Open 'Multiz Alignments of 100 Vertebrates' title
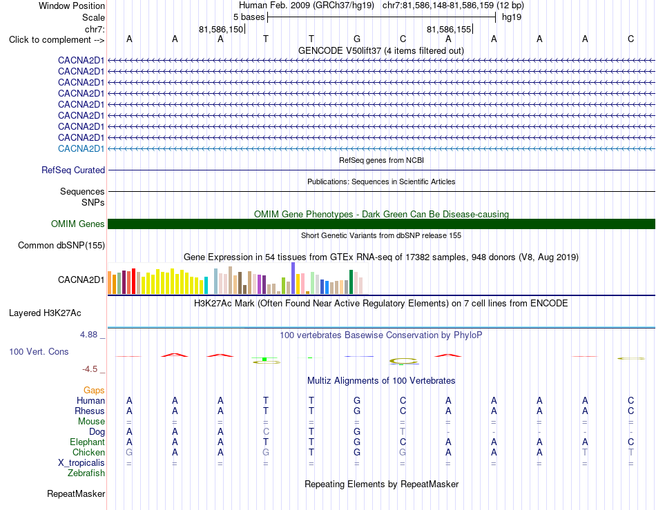This screenshot has height=510, width=656. click(381, 380)
